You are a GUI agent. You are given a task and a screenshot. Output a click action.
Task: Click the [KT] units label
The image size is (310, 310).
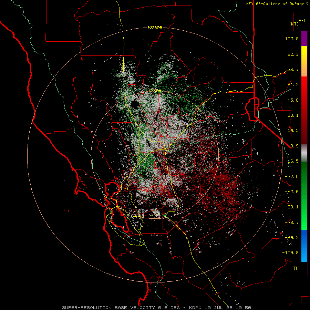point(294,24)
